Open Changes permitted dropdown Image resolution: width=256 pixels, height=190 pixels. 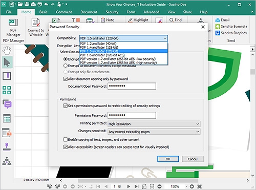(x=154, y=132)
